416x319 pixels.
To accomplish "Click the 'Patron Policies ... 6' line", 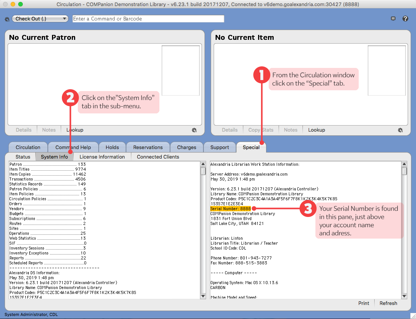I will (x=48, y=189).
